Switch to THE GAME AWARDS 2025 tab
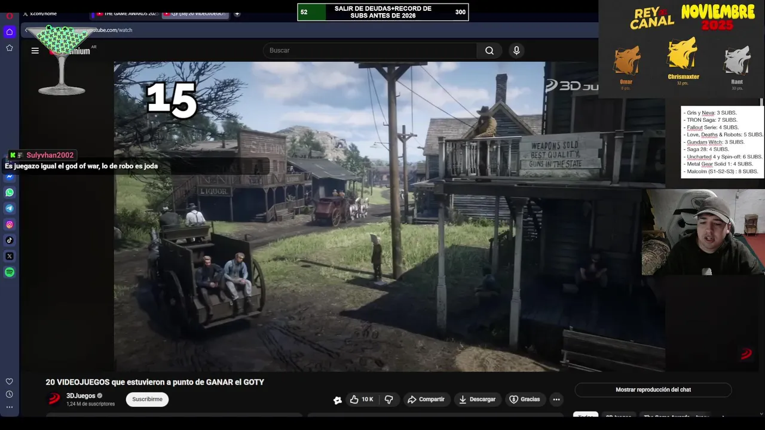 tap(127, 14)
